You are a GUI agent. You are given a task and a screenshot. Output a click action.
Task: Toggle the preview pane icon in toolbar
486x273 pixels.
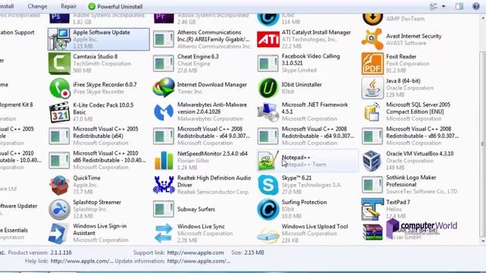[x=459, y=6]
